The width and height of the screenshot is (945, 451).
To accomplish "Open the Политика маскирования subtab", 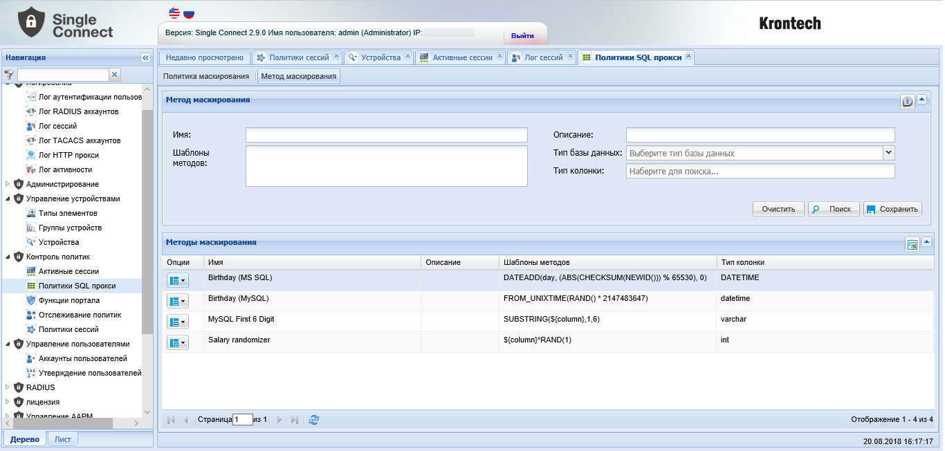I will [206, 76].
